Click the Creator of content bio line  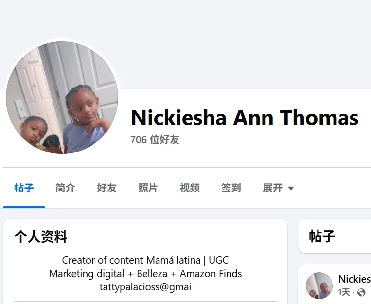click(145, 260)
